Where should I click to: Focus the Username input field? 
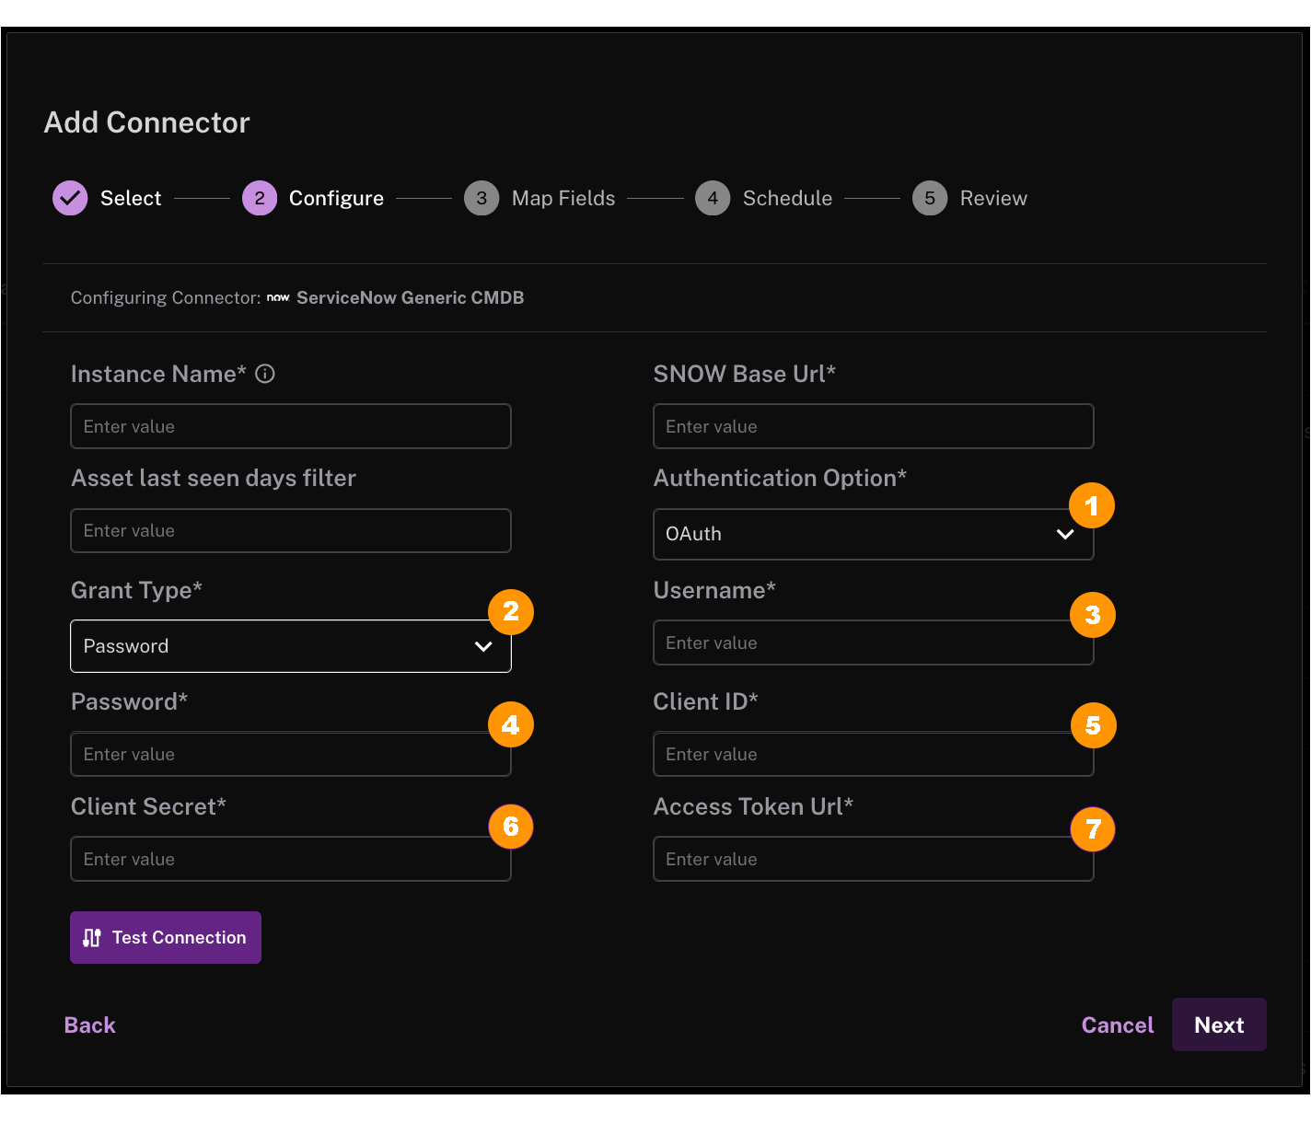(874, 643)
